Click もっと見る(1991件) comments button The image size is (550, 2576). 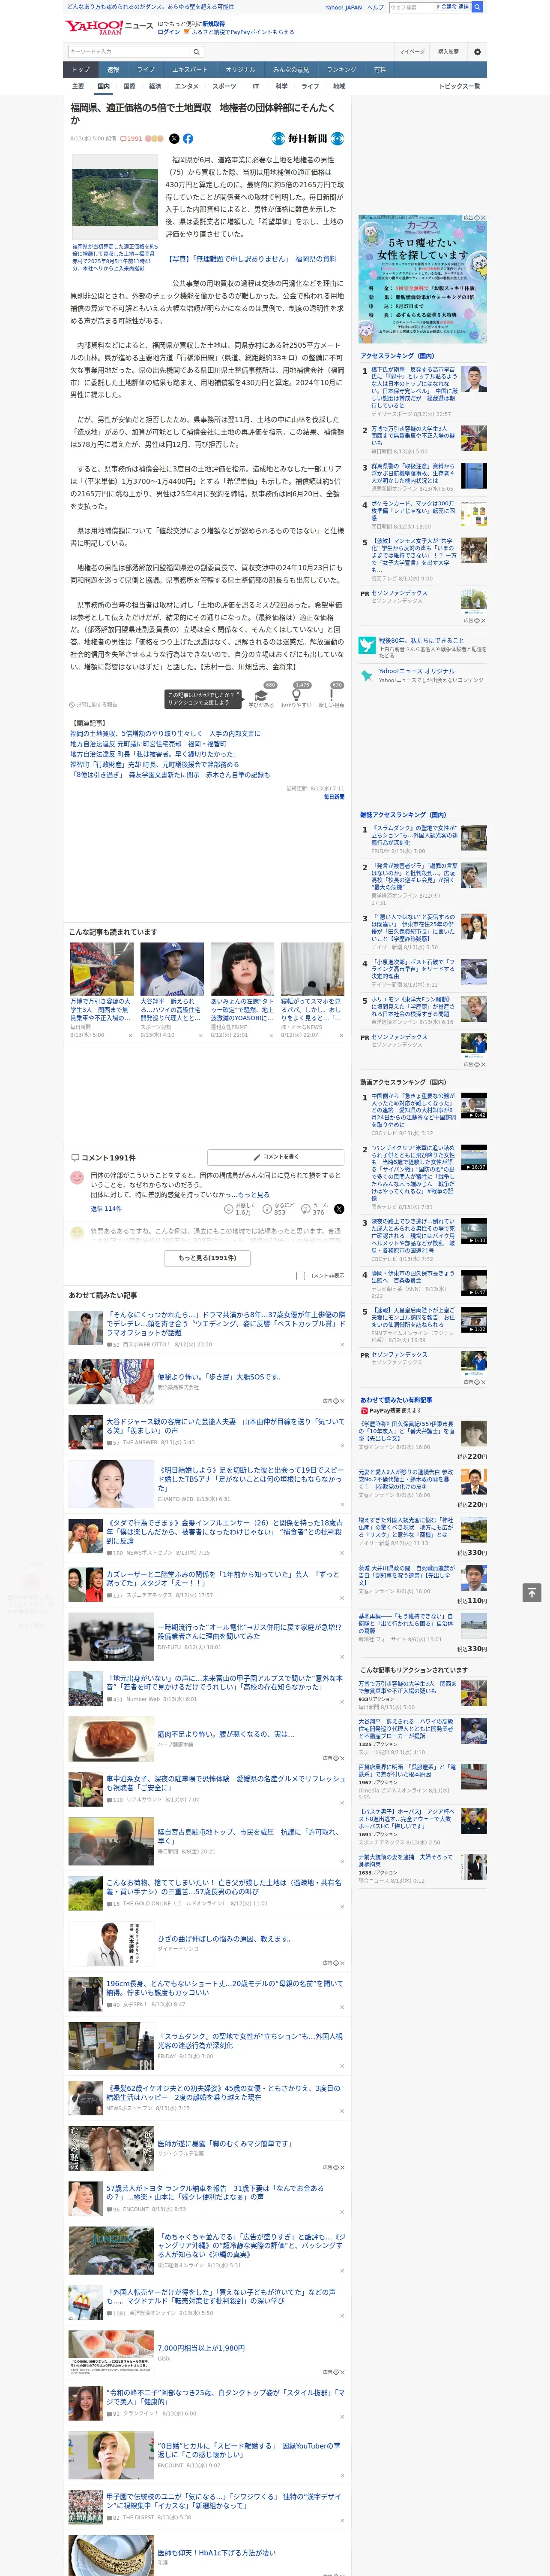coord(208,1258)
